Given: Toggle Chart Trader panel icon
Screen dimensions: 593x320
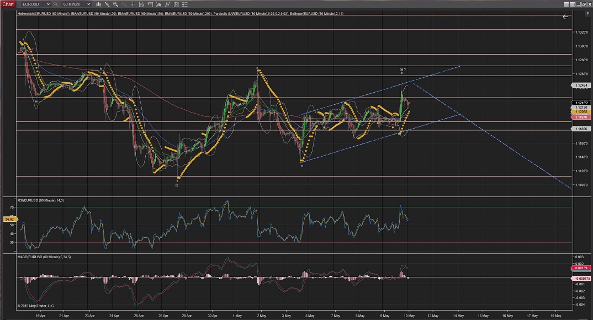Looking at the screenshot, I should pyautogui.click(x=150, y=4).
